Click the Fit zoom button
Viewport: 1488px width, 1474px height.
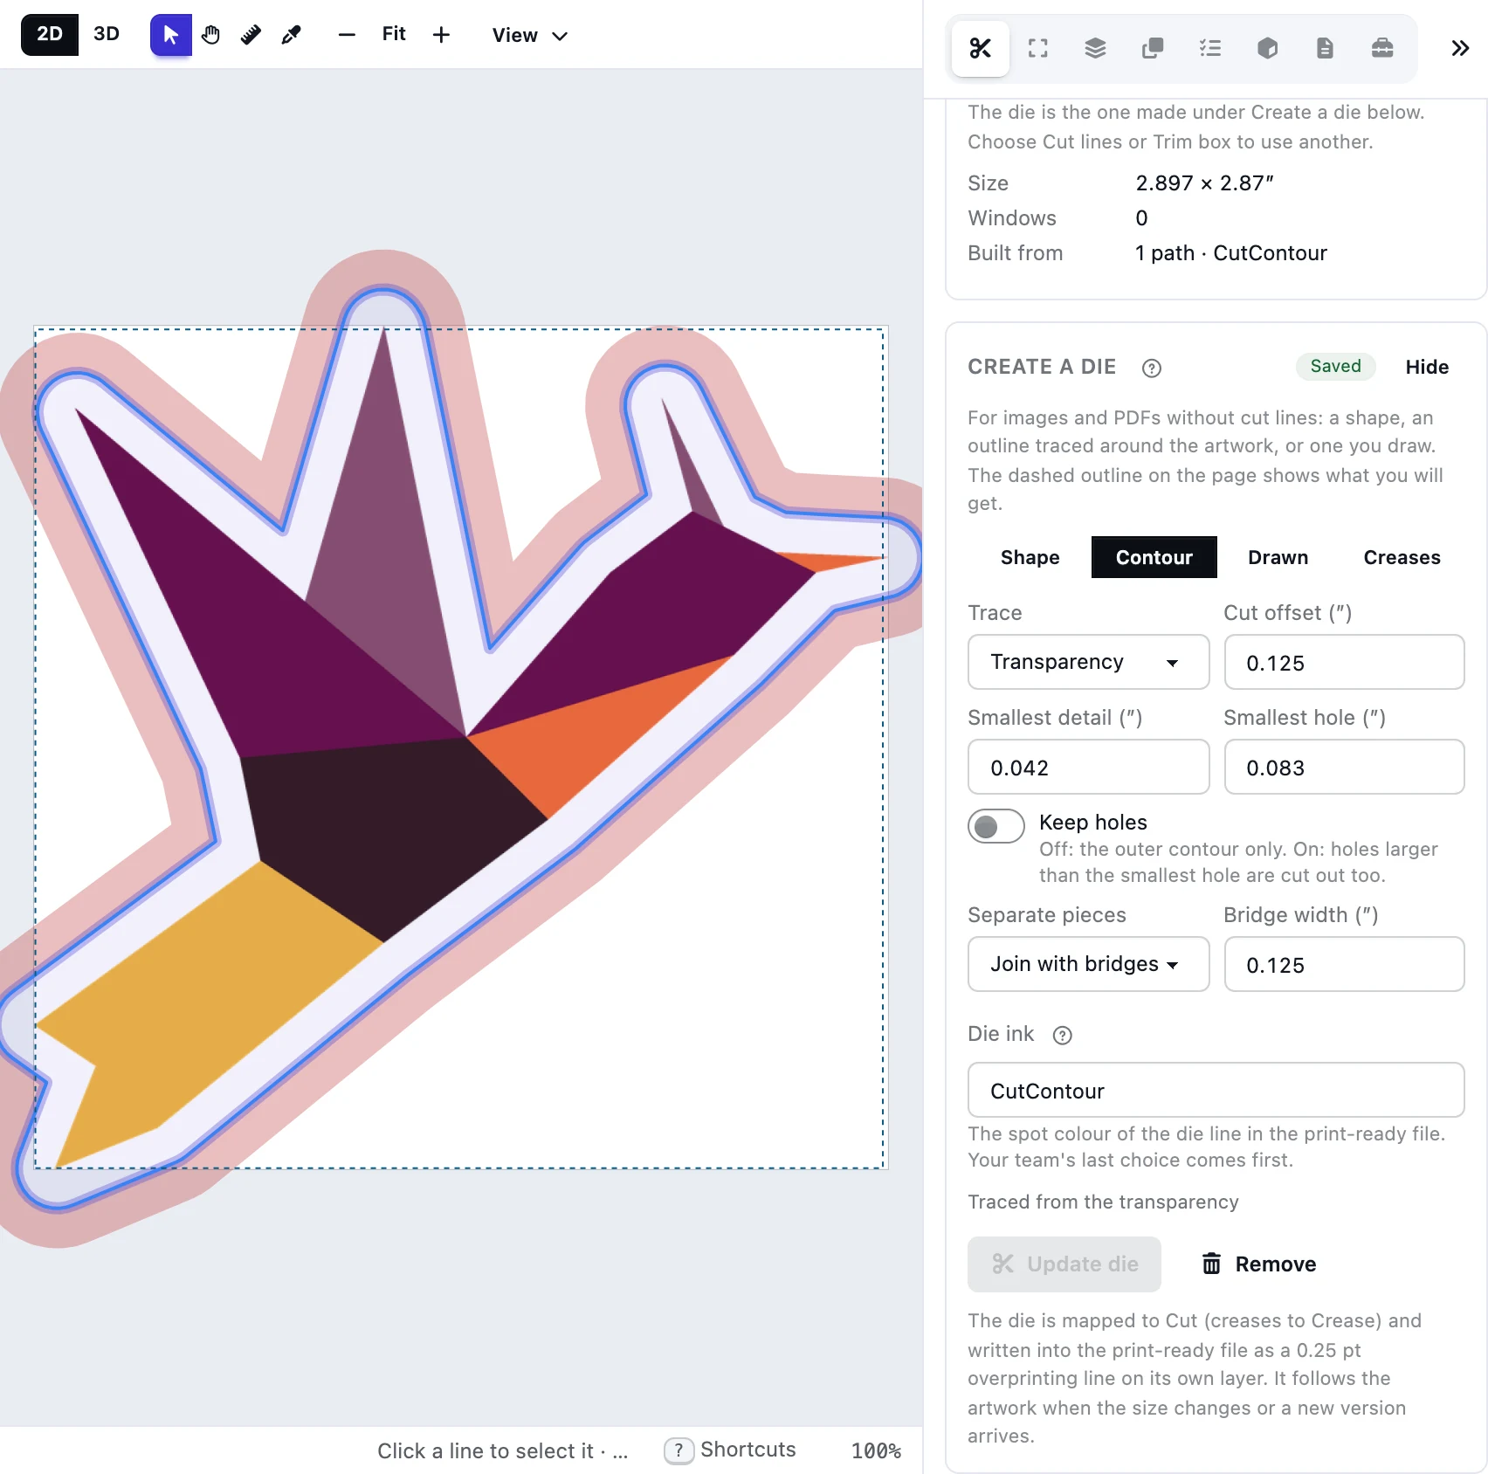pos(394,35)
